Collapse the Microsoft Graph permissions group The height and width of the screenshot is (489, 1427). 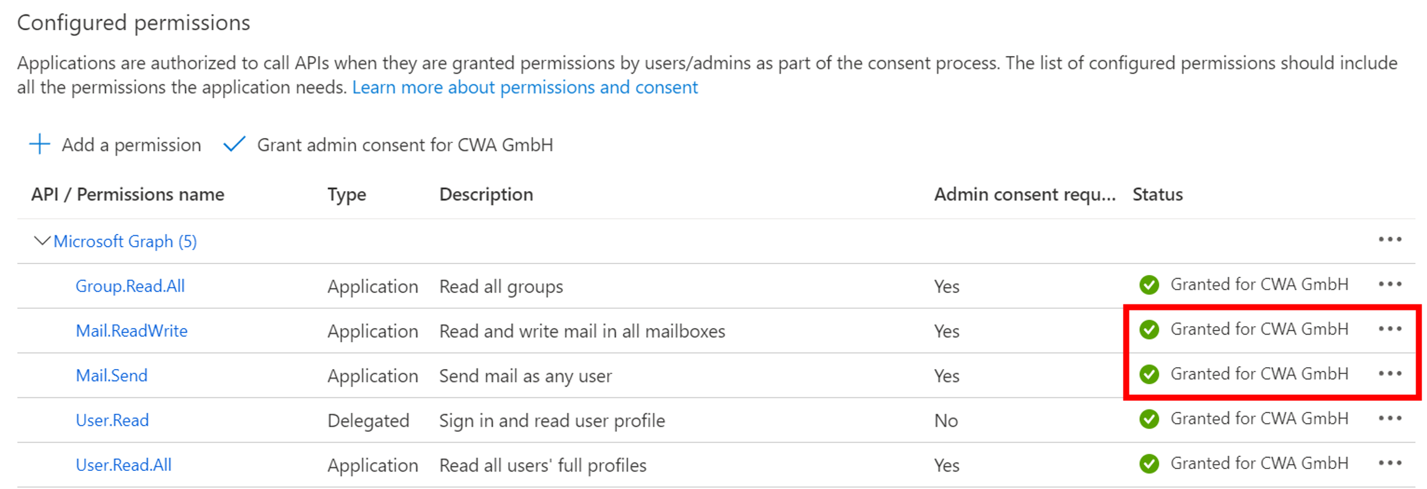(x=41, y=241)
